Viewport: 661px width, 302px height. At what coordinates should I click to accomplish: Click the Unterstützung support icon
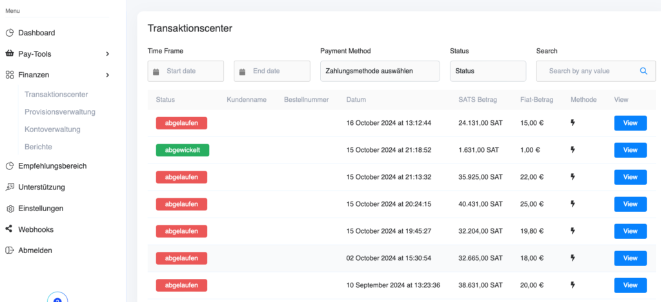(10, 187)
